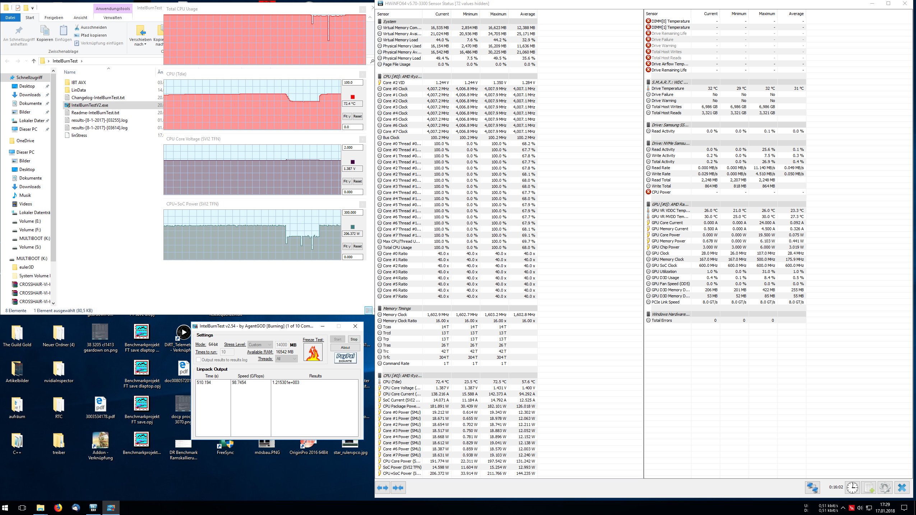This screenshot has height=515, width=916.
Task: Switch to the Ansicht ribbon tab
Action: coord(80,18)
